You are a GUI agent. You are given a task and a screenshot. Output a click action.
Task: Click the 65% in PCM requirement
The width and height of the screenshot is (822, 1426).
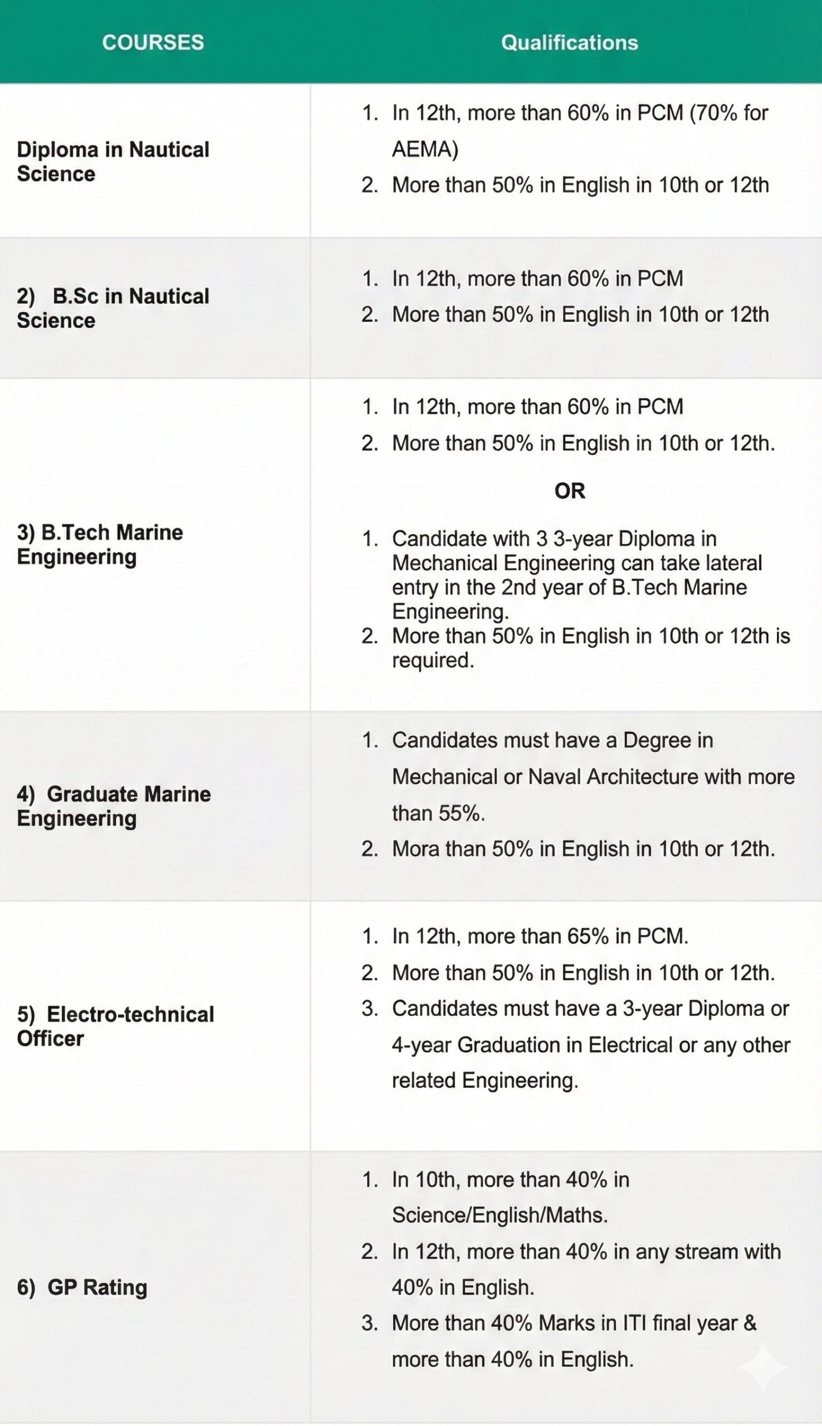pyautogui.click(x=540, y=936)
